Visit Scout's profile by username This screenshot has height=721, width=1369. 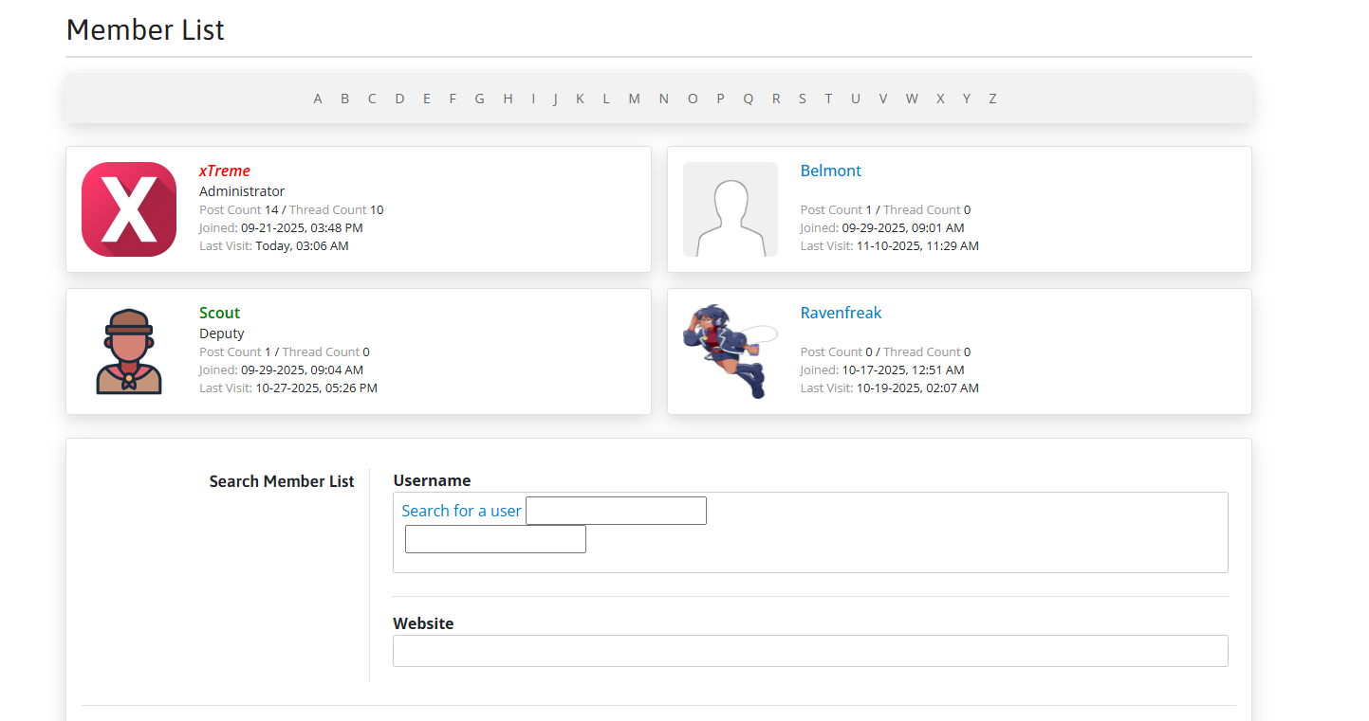pos(219,313)
